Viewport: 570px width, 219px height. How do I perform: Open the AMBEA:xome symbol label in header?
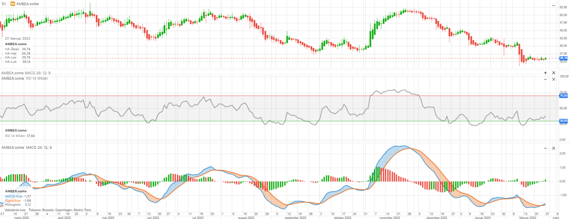pos(28,3)
